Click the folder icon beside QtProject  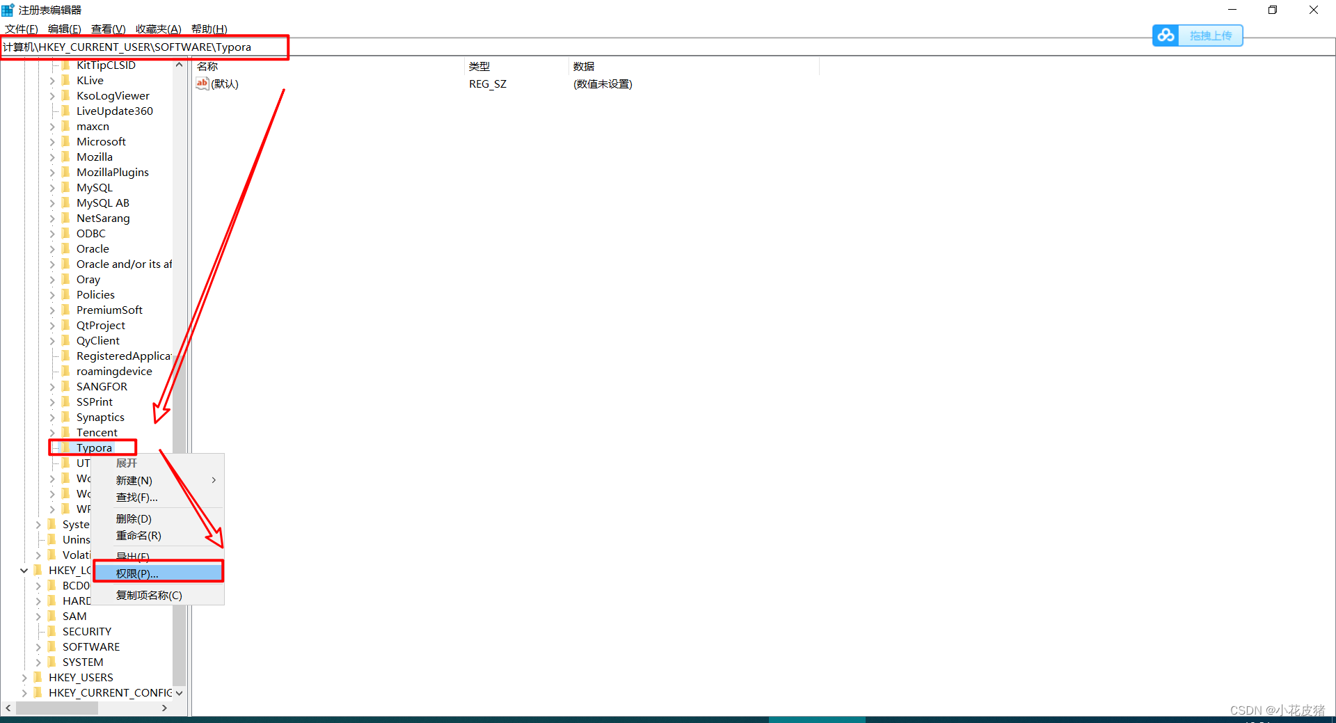[x=66, y=325]
